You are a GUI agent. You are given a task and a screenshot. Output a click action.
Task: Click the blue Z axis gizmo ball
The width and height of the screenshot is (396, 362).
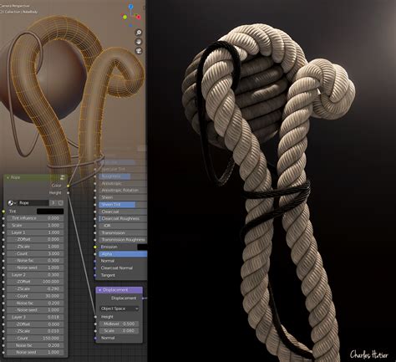click(x=130, y=7)
